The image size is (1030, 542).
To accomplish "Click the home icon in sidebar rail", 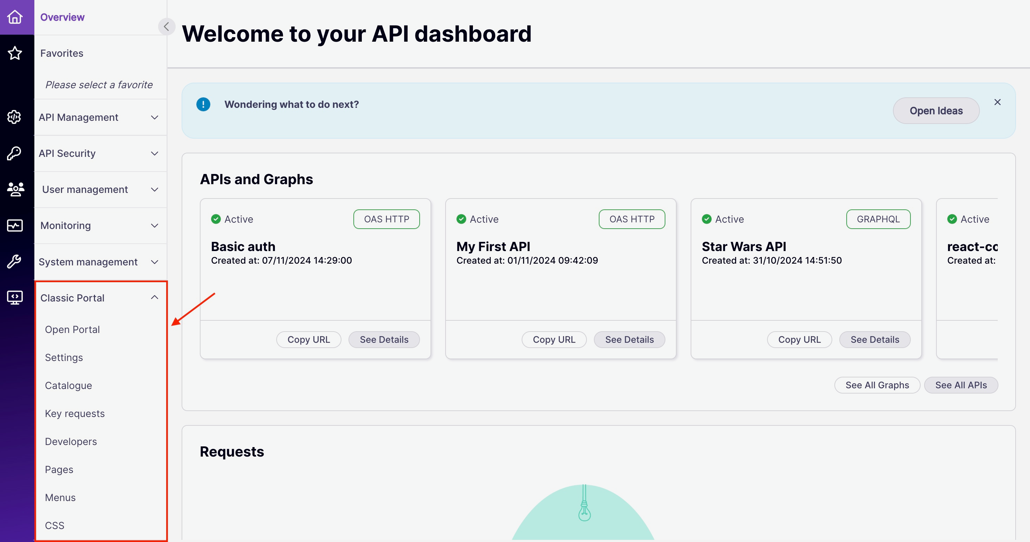I will [x=15, y=17].
